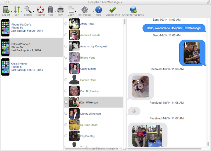
Task: Open the Copy dropdown arrow
Action: tap(75, 11)
